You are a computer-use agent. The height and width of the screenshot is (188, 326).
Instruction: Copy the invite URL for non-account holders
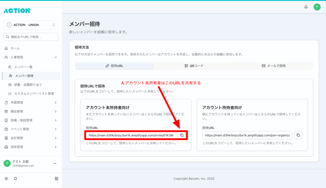coord(182,135)
